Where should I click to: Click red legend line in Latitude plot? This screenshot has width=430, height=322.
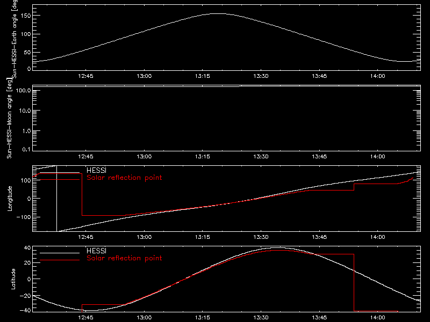point(60,260)
